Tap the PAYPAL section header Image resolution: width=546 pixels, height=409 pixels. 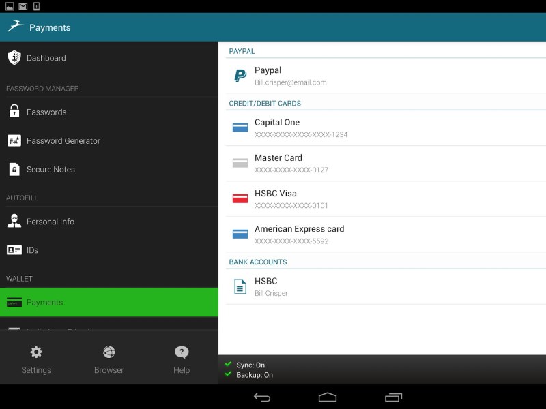click(x=242, y=51)
